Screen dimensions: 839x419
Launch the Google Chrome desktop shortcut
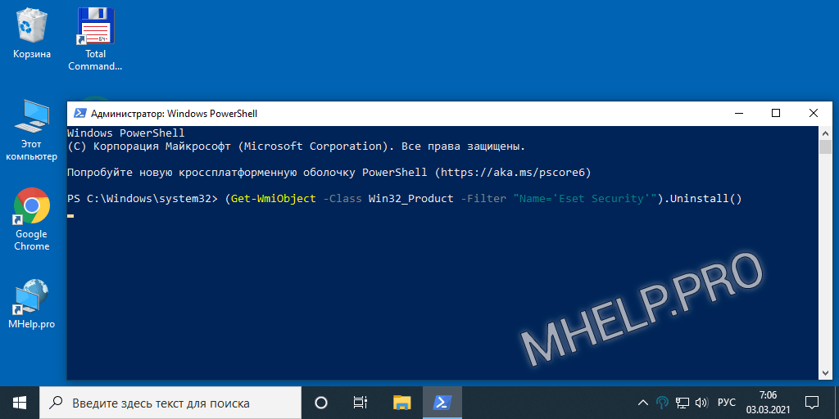pyautogui.click(x=32, y=219)
